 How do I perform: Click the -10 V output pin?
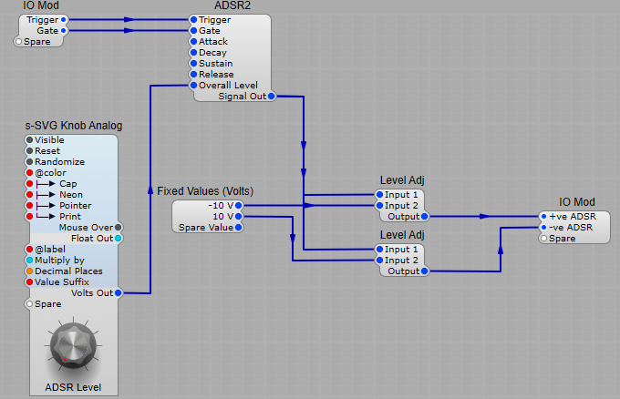(239, 206)
